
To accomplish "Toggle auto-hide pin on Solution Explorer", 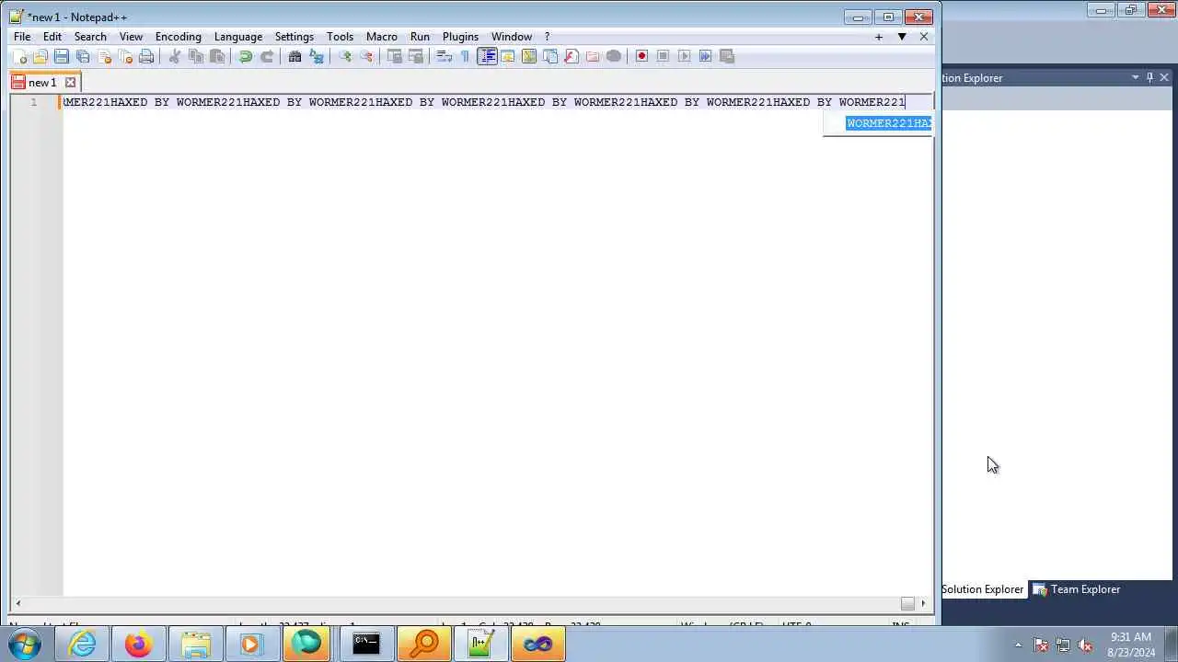I will [1149, 78].
